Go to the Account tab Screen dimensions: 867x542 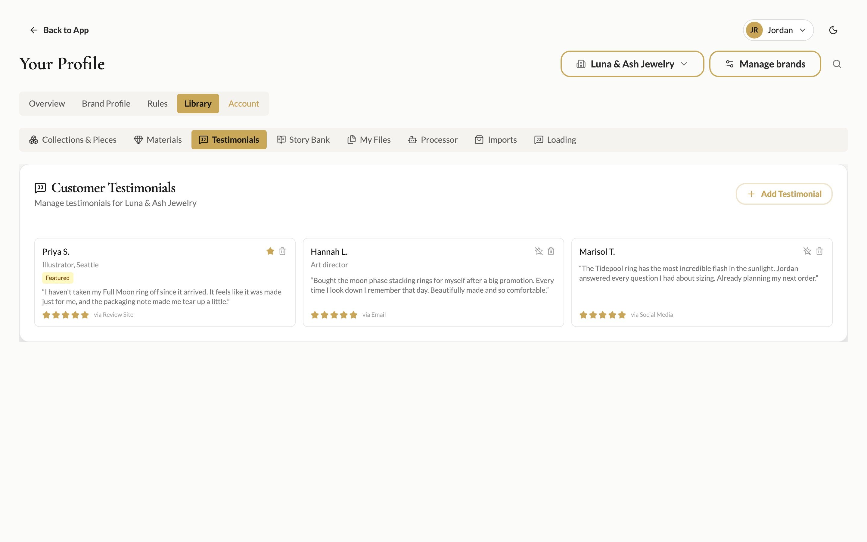tap(244, 104)
